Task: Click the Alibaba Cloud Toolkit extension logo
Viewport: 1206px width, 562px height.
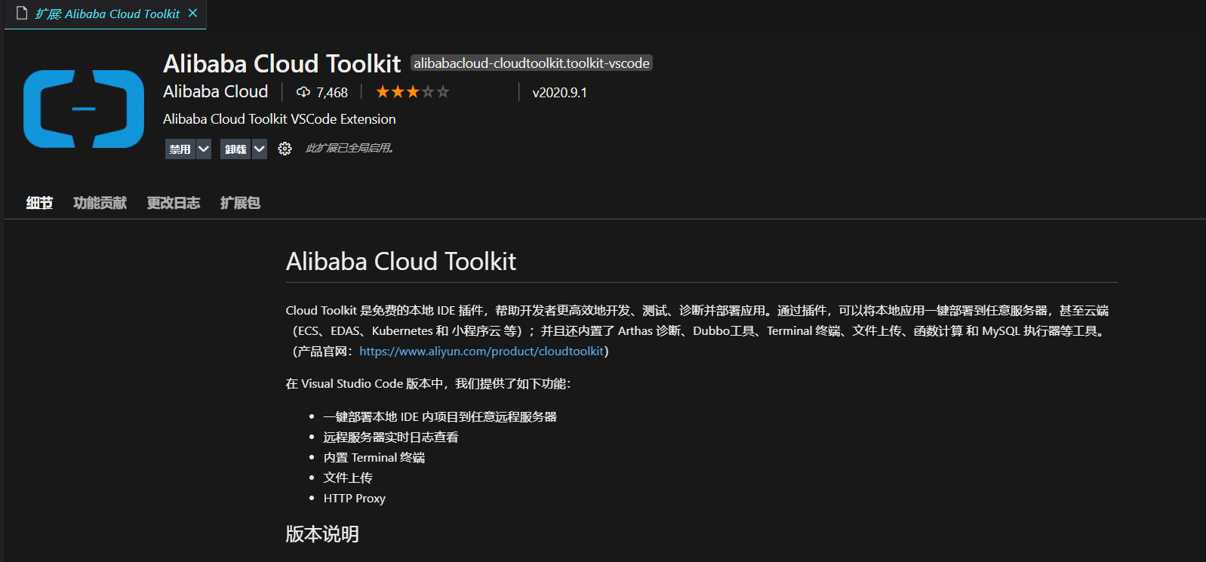Action: [x=84, y=109]
